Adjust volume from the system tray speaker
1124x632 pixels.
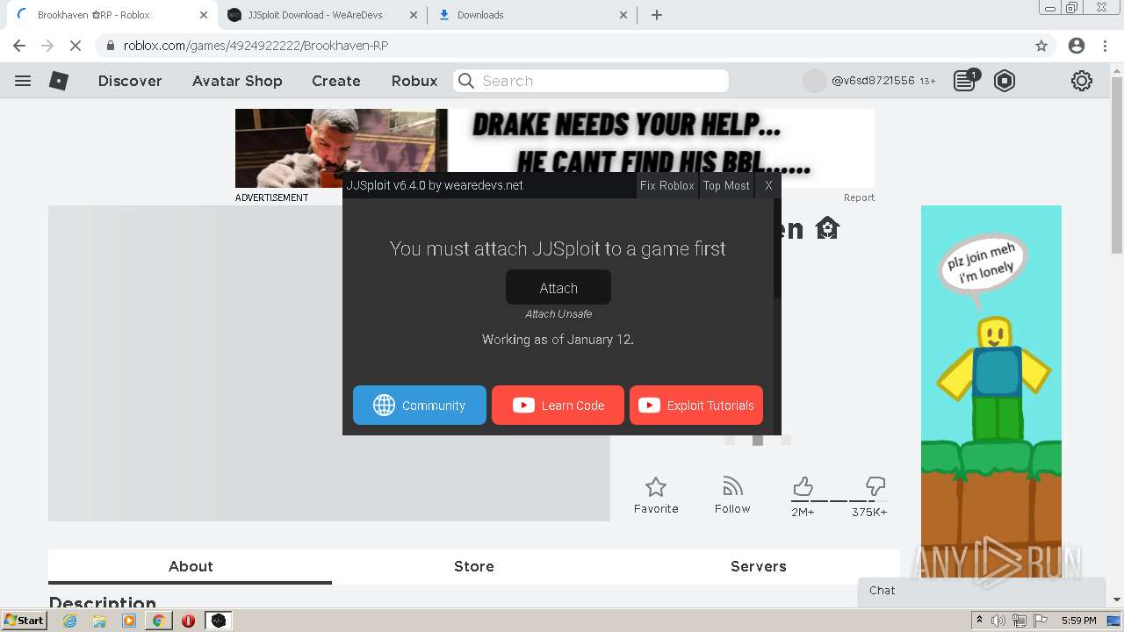click(998, 621)
